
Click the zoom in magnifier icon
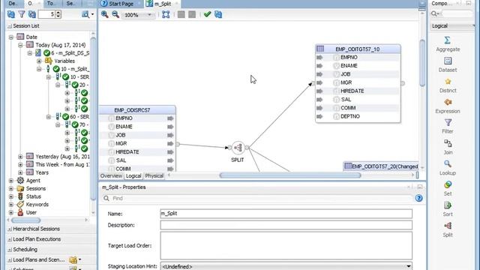point(105,14)
